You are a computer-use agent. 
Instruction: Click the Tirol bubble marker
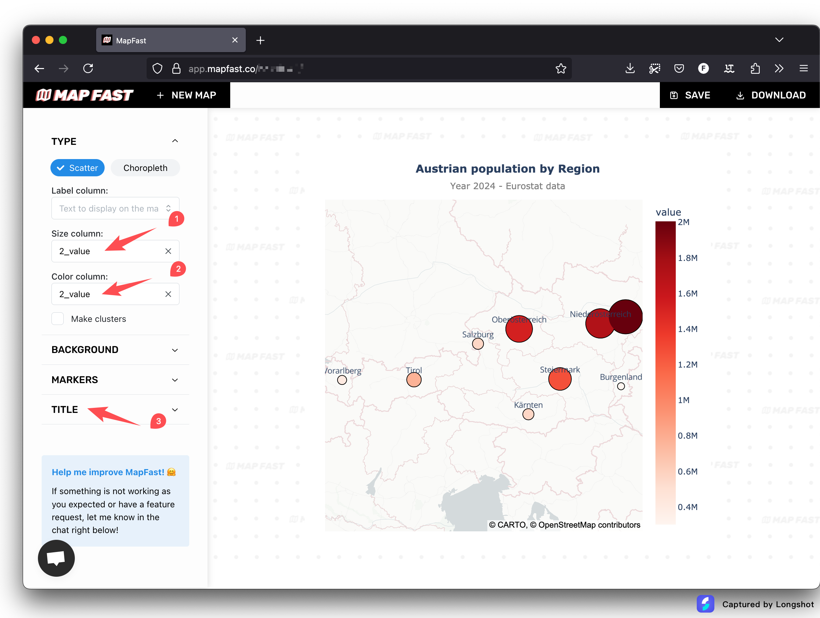pyautogui.click(x=414, y=379)
